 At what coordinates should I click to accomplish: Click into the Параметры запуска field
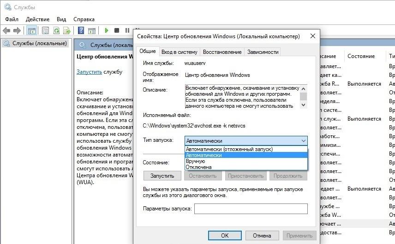pyautogui.click(x=251, y=209)
